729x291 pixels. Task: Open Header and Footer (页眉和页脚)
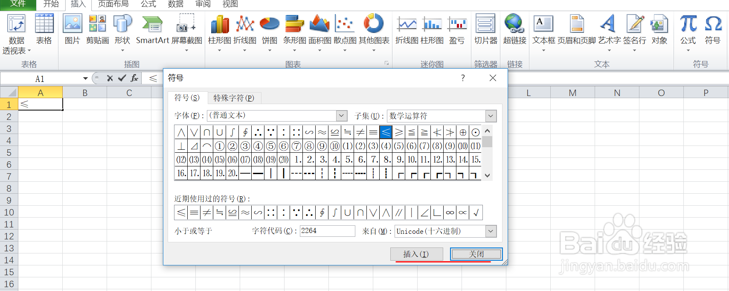577,30
